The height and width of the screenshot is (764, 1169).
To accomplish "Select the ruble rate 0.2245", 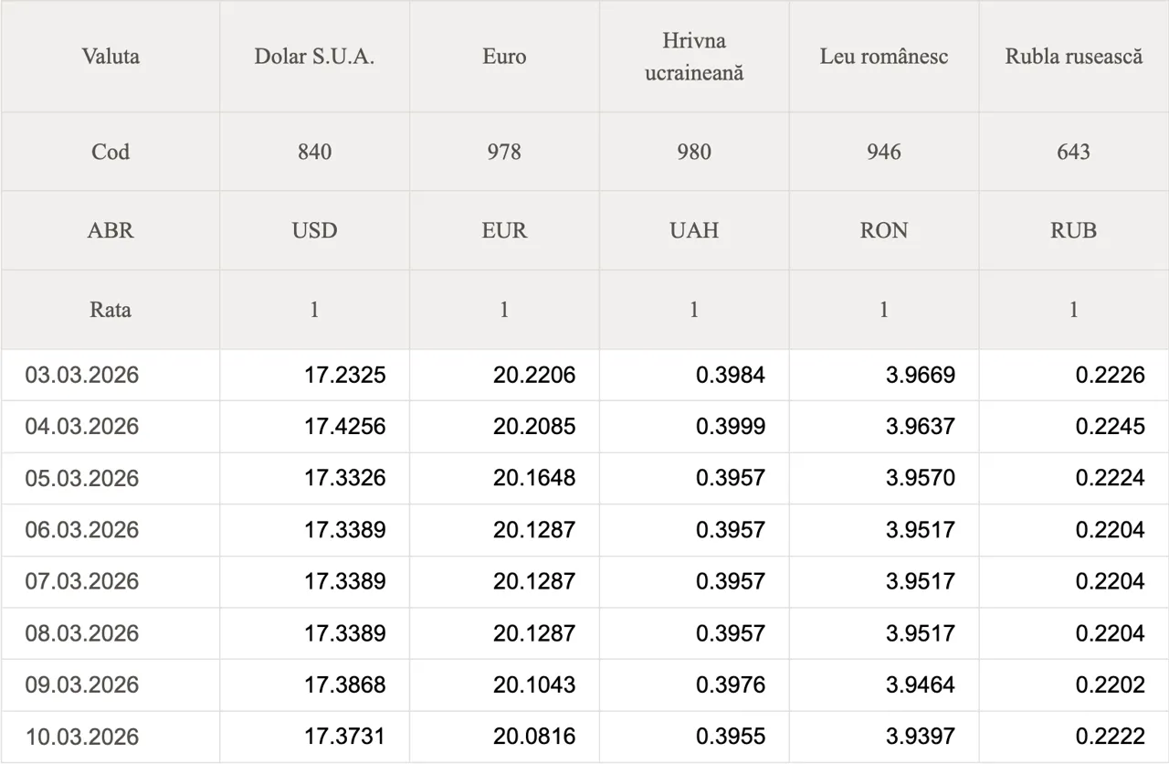I will click(x=1110, y=427).
